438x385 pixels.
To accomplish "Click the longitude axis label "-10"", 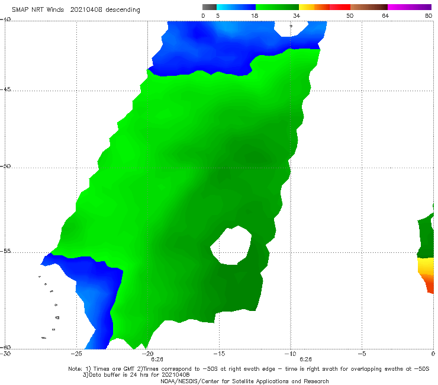I will pyautogui.click(x=290, y=354).
